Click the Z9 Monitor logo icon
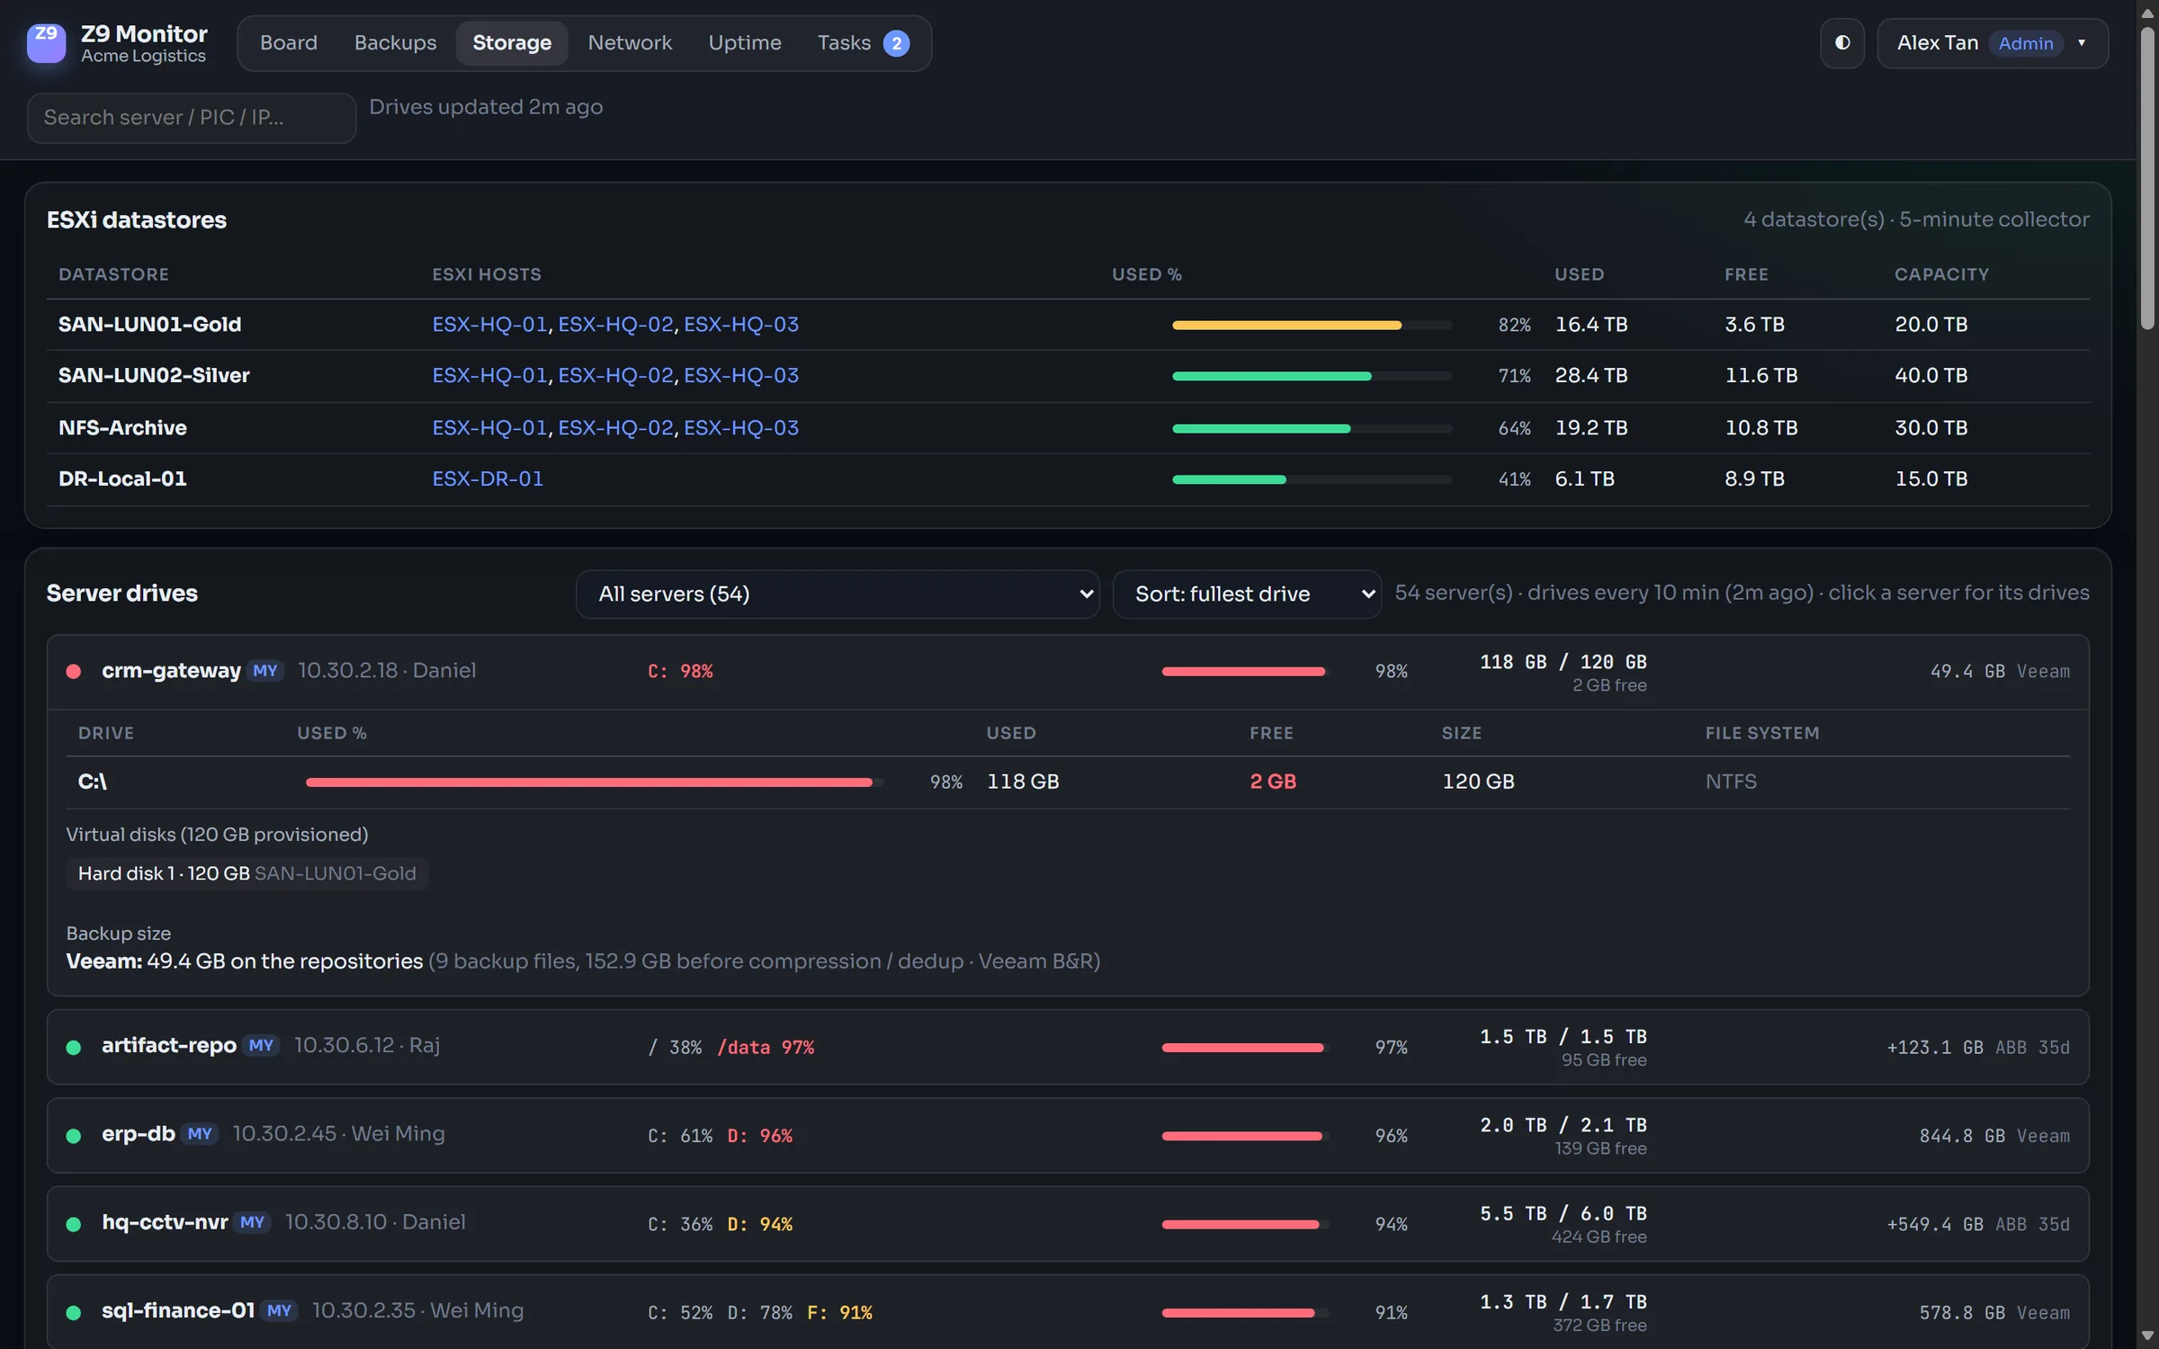The image size is (2159, 1349). [46, 43]
